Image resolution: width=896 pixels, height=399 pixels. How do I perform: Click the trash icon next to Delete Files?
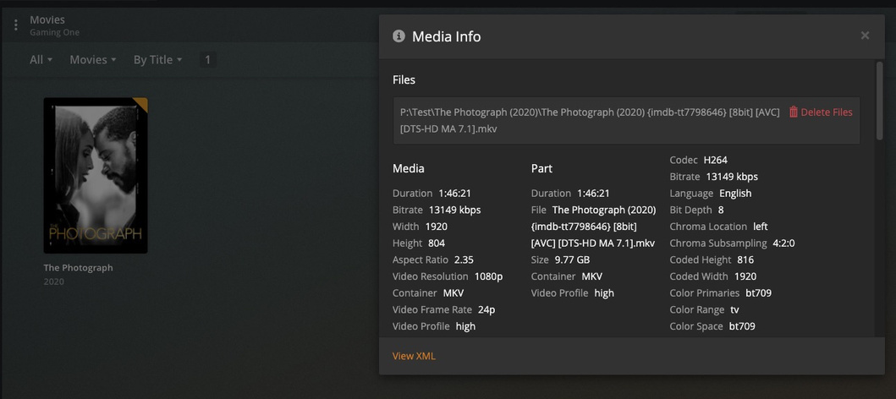click(793, 112)
